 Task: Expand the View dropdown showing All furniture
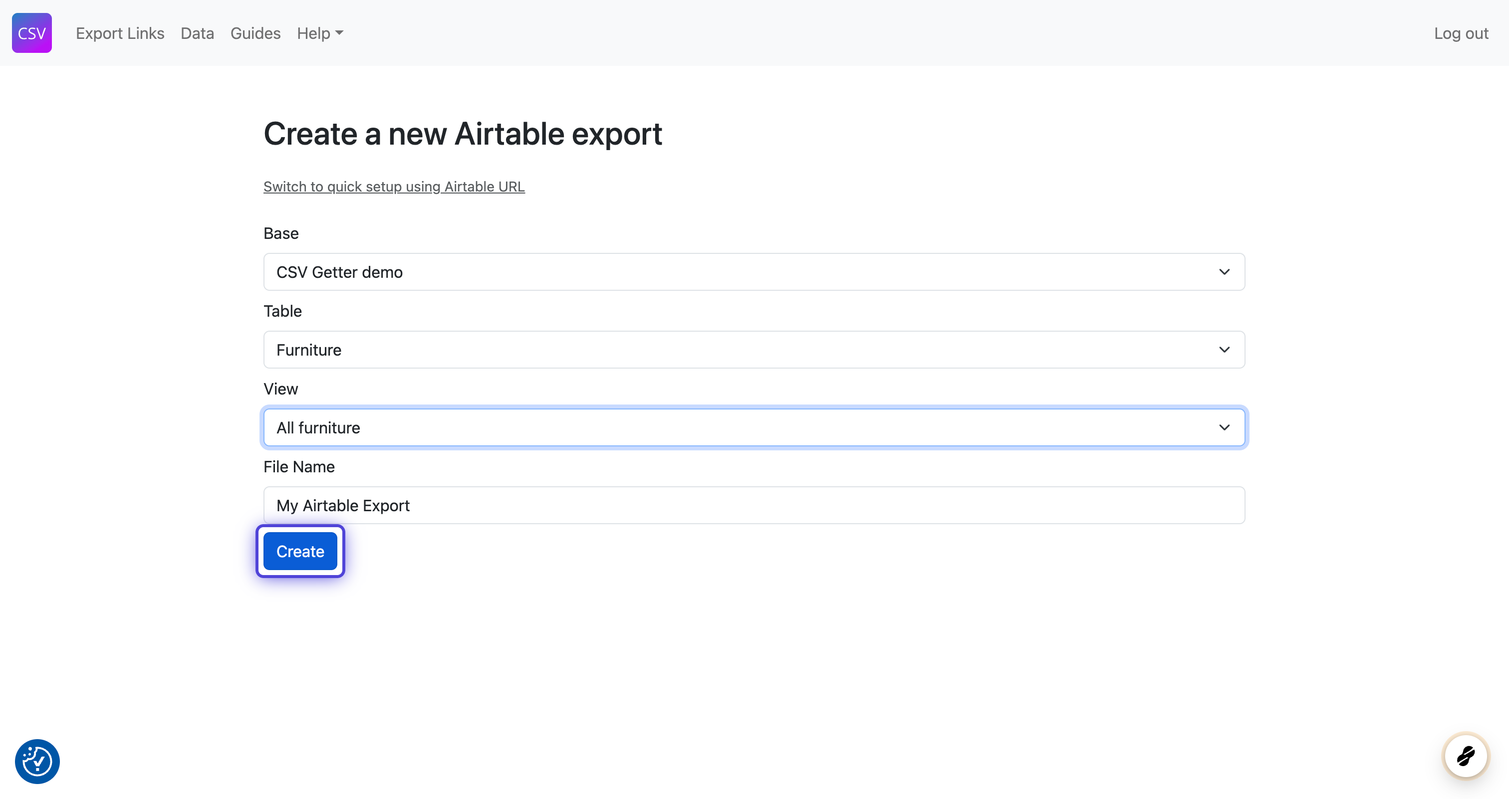tap(754, 427)
